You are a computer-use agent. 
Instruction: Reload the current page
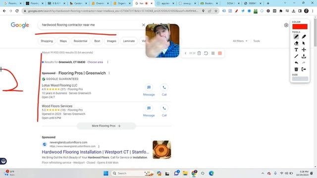click(17, 11)
